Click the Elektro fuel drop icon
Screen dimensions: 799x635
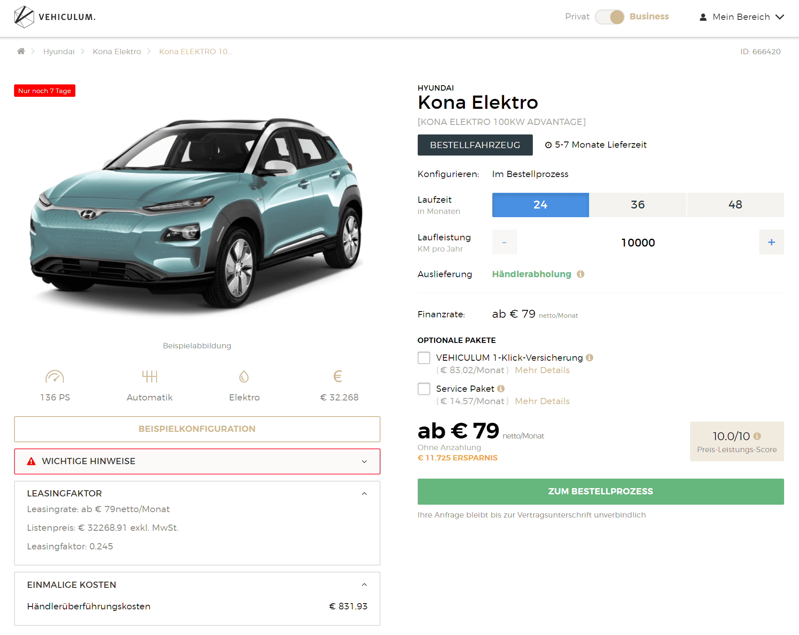244,376
